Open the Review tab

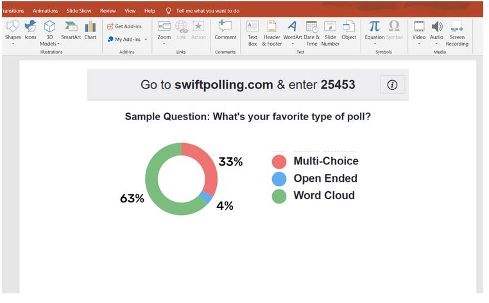(x=108, y=11)
